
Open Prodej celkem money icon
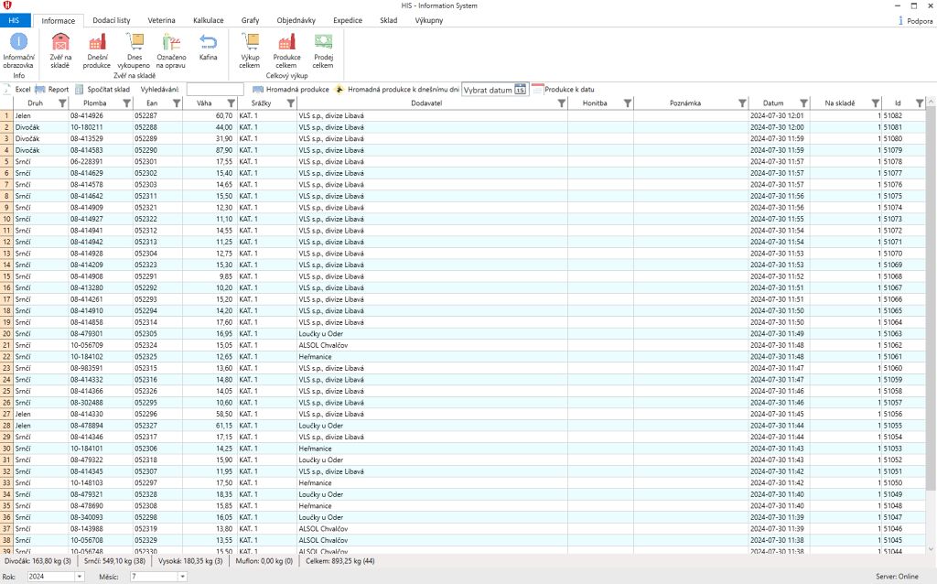pyautogui.click(x=323, y=42)
